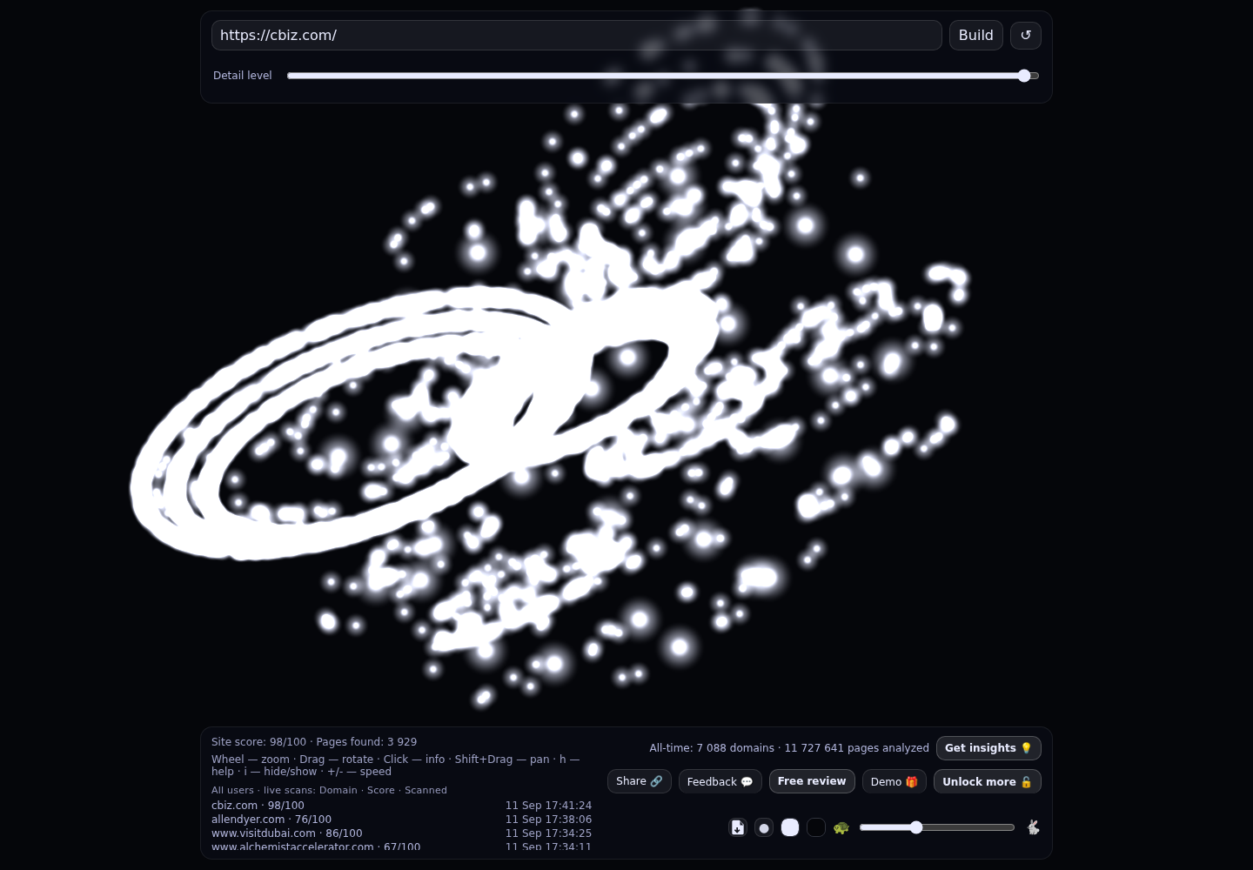This screenshot has width=1253, height=870.
Task: Click the All-time domains statistics text
Action: [x=789, y=748]
